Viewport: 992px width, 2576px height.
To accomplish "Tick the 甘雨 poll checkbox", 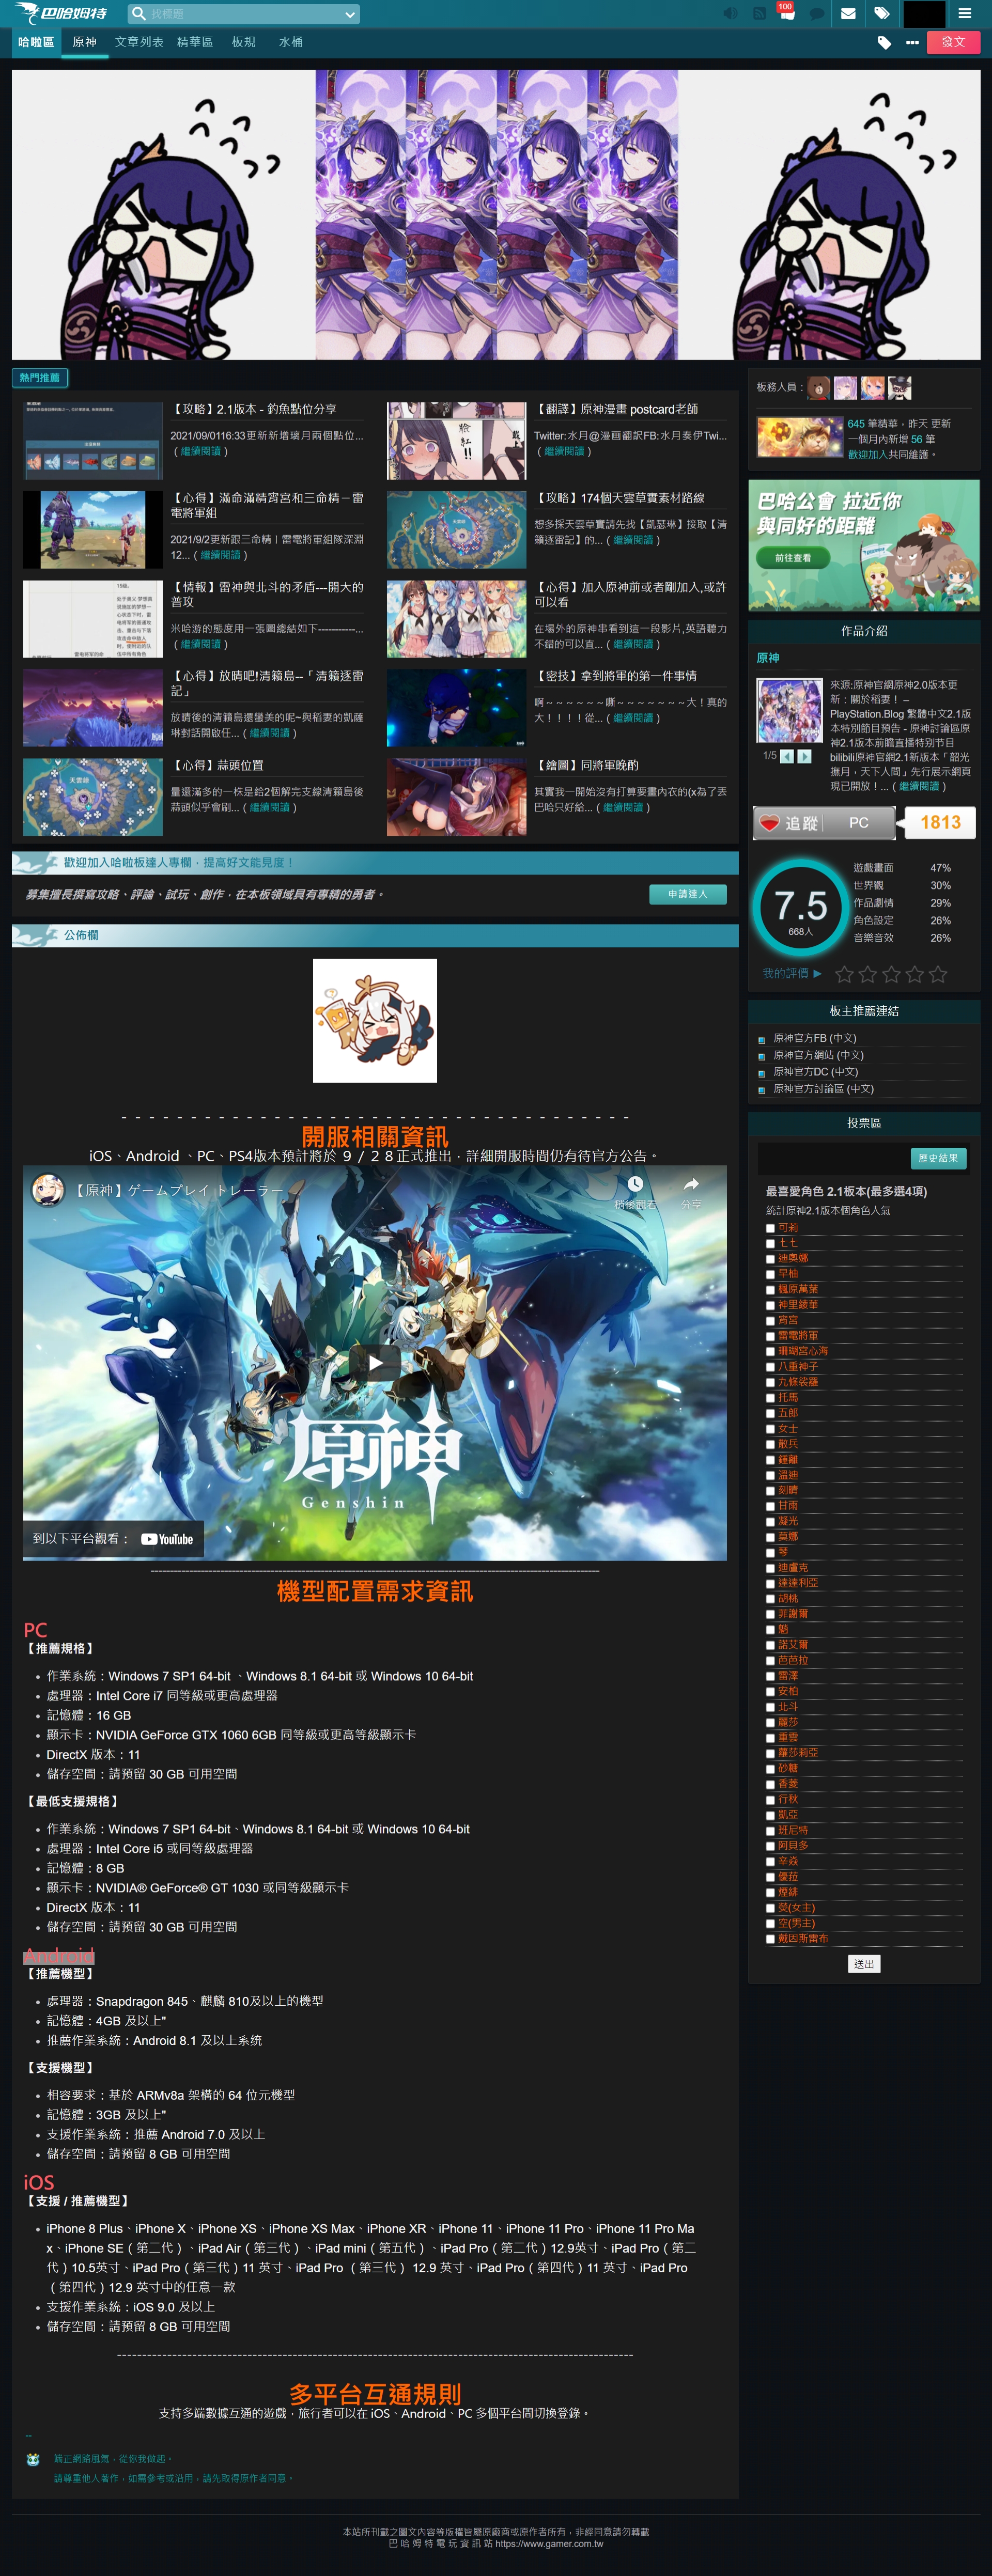I will (x=770, y=1506).
